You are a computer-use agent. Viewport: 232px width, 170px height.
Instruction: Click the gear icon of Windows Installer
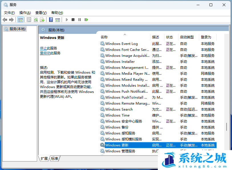click(102, 61)
